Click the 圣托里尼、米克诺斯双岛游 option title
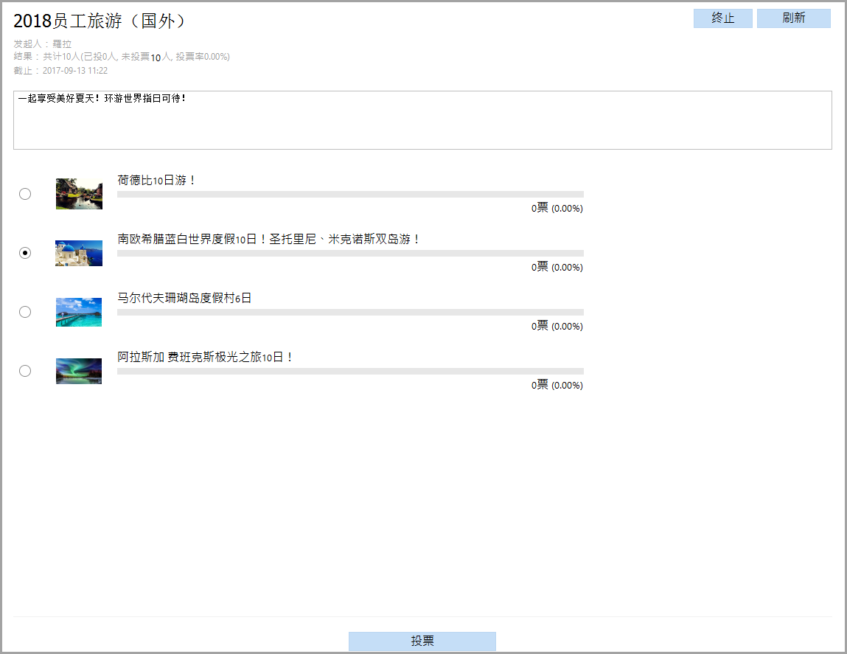Viewport: 847px width, 654px height. coord(269,239)
